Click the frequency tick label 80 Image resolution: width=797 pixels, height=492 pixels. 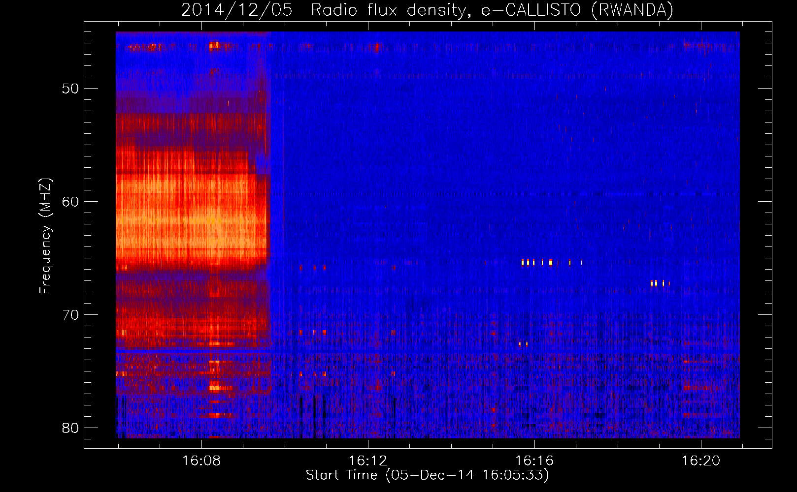pyautogui.click(x=70, y=428)
